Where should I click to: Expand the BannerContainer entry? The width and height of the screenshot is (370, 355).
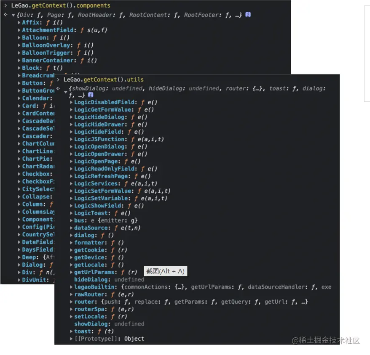(x=19, y=60)
